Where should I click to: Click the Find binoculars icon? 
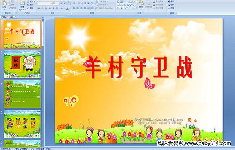(x=171, y=2)
